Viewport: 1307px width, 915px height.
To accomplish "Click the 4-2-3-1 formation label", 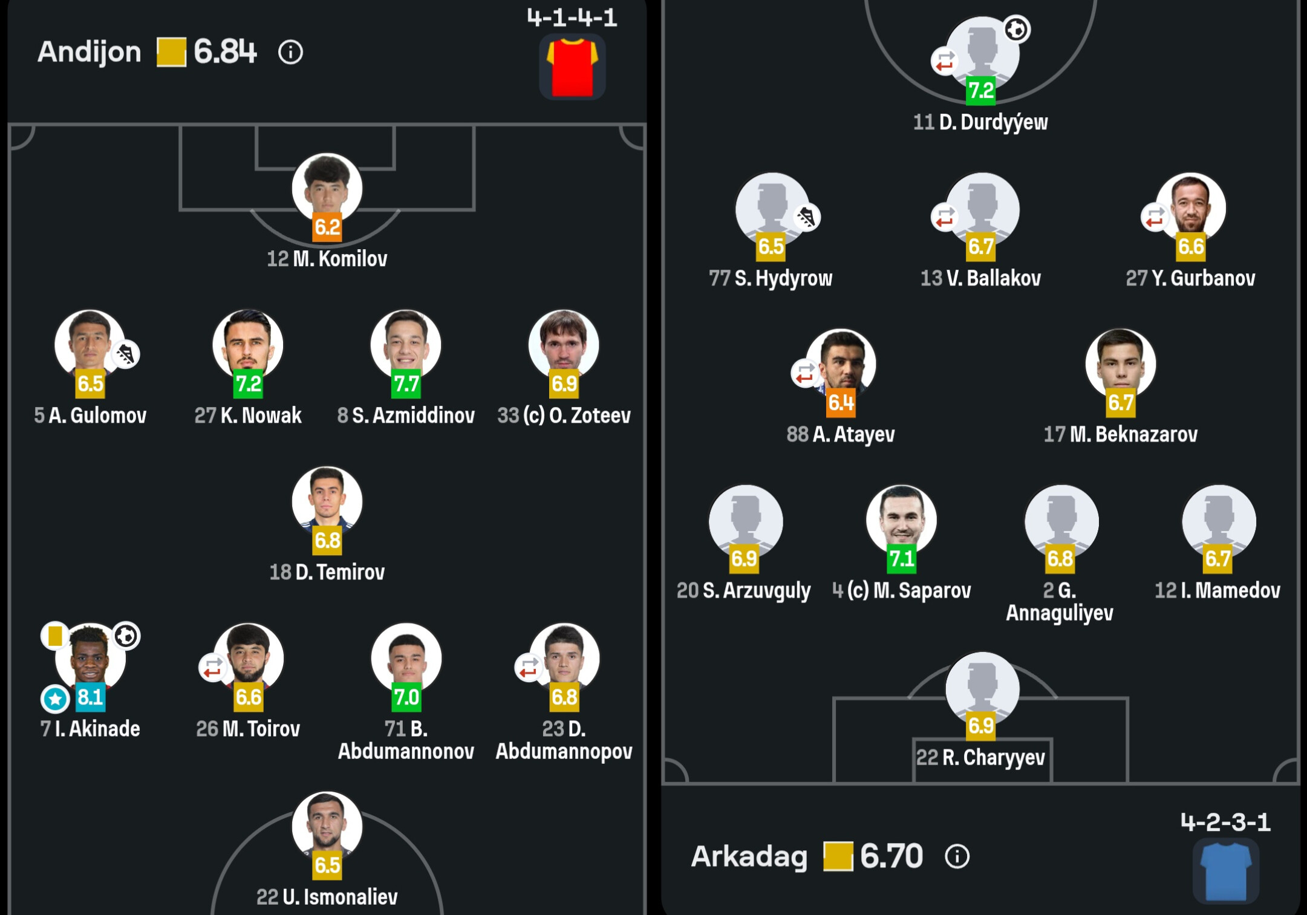I will coord(1225,822).
